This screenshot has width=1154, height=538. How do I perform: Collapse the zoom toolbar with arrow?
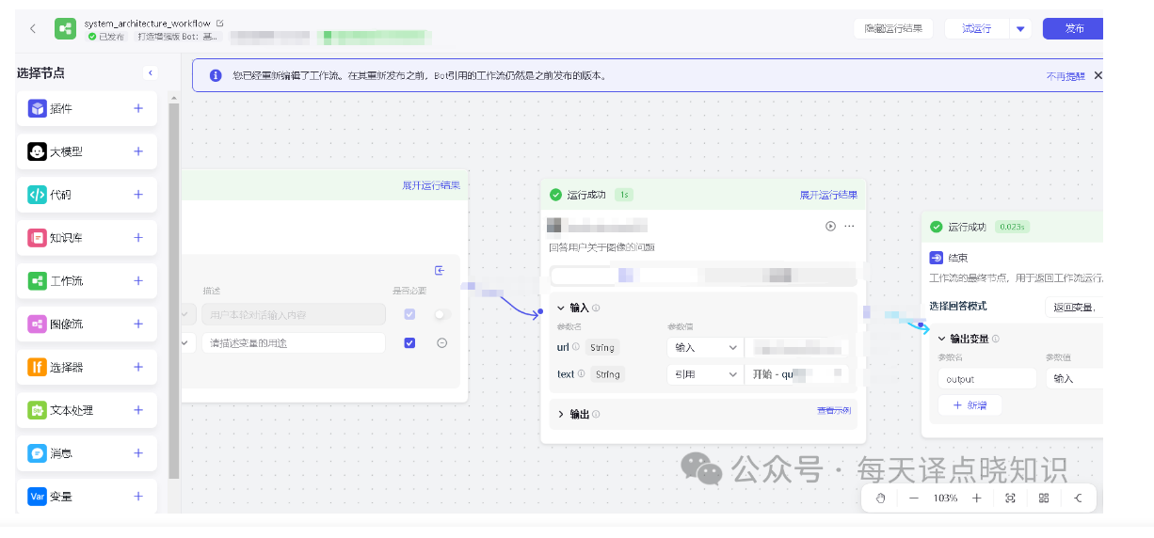1079,498
